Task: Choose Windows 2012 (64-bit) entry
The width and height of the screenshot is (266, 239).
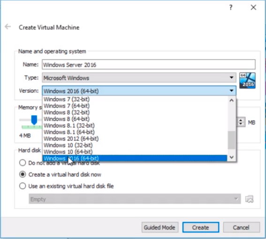Action: click(135, 139)
